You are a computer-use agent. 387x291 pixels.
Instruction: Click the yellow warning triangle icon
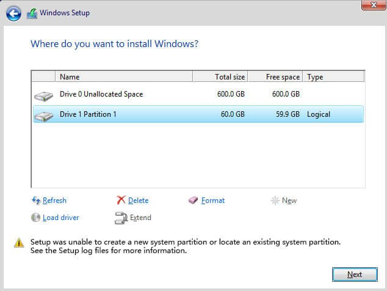[19, 243]
